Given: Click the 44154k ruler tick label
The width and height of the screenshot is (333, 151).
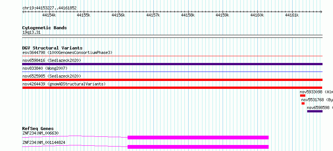Looking at the screenshot, I should 49,15.
